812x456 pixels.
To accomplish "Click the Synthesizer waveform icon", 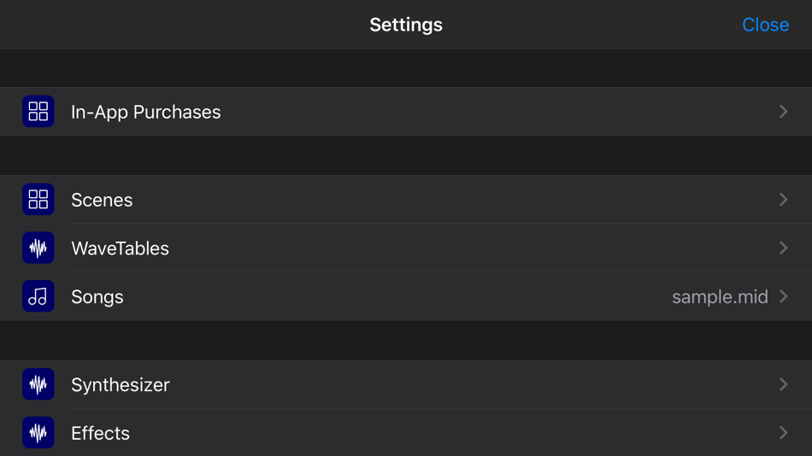I will click(x=38, y=384).
